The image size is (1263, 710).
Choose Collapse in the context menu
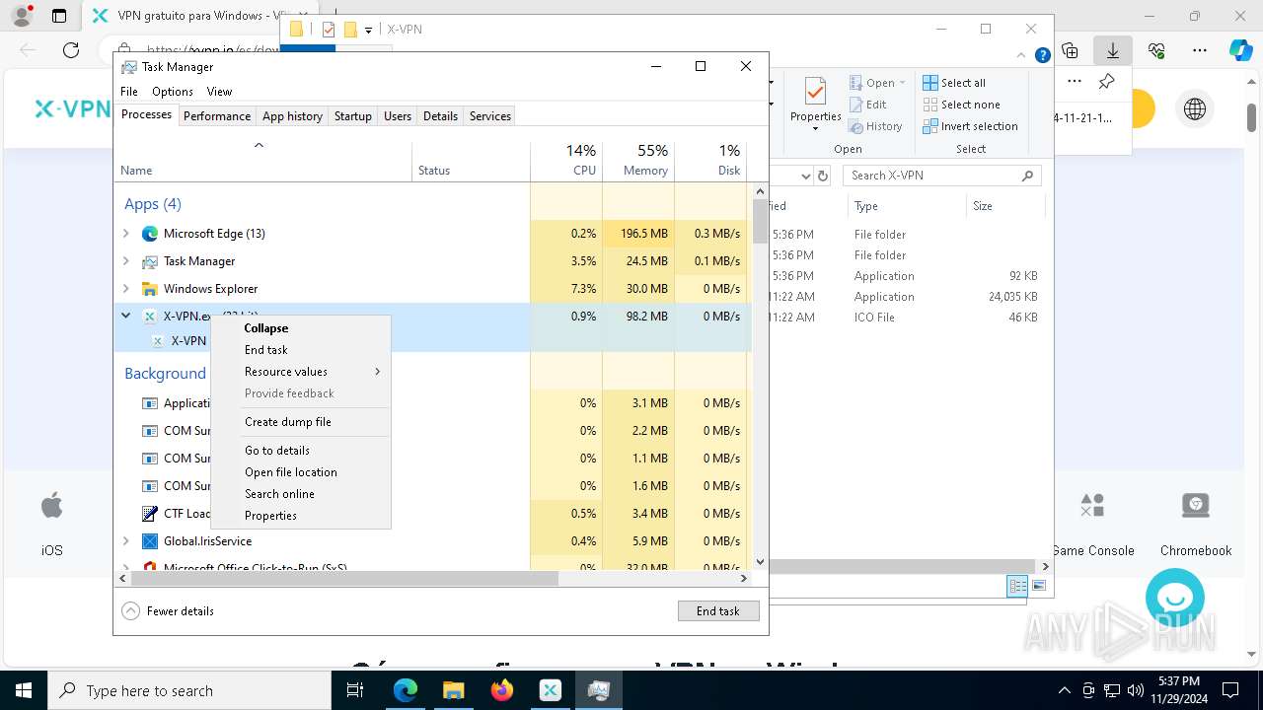(266, 328)
